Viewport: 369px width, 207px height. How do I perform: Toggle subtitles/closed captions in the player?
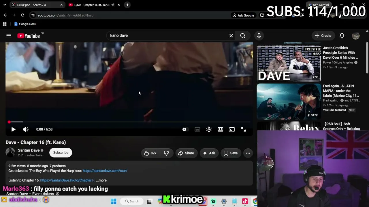[197, 129]
